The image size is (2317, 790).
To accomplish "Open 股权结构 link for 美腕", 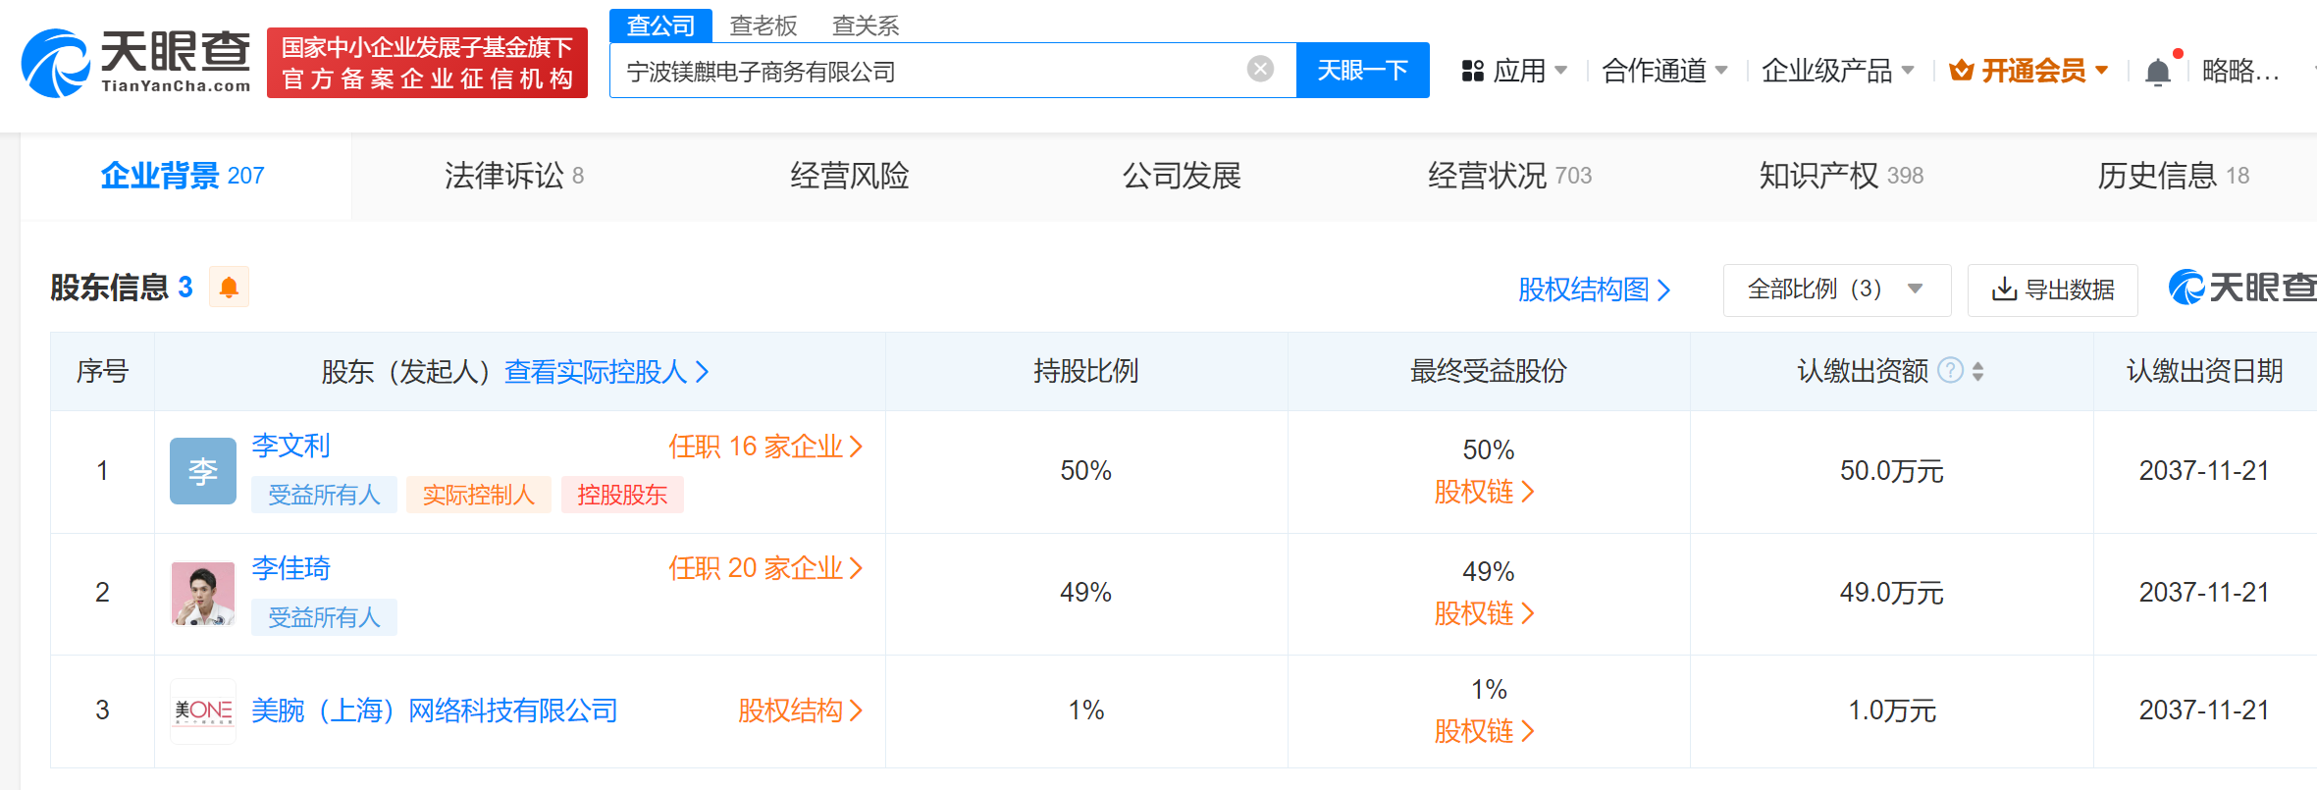I will pos(801,710).
